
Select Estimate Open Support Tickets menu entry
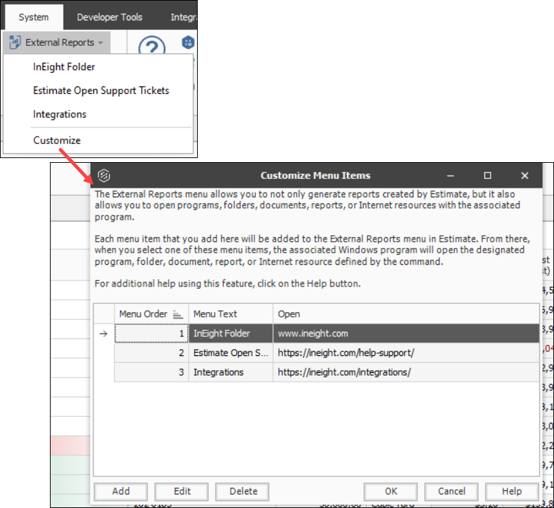coord(101,91)
